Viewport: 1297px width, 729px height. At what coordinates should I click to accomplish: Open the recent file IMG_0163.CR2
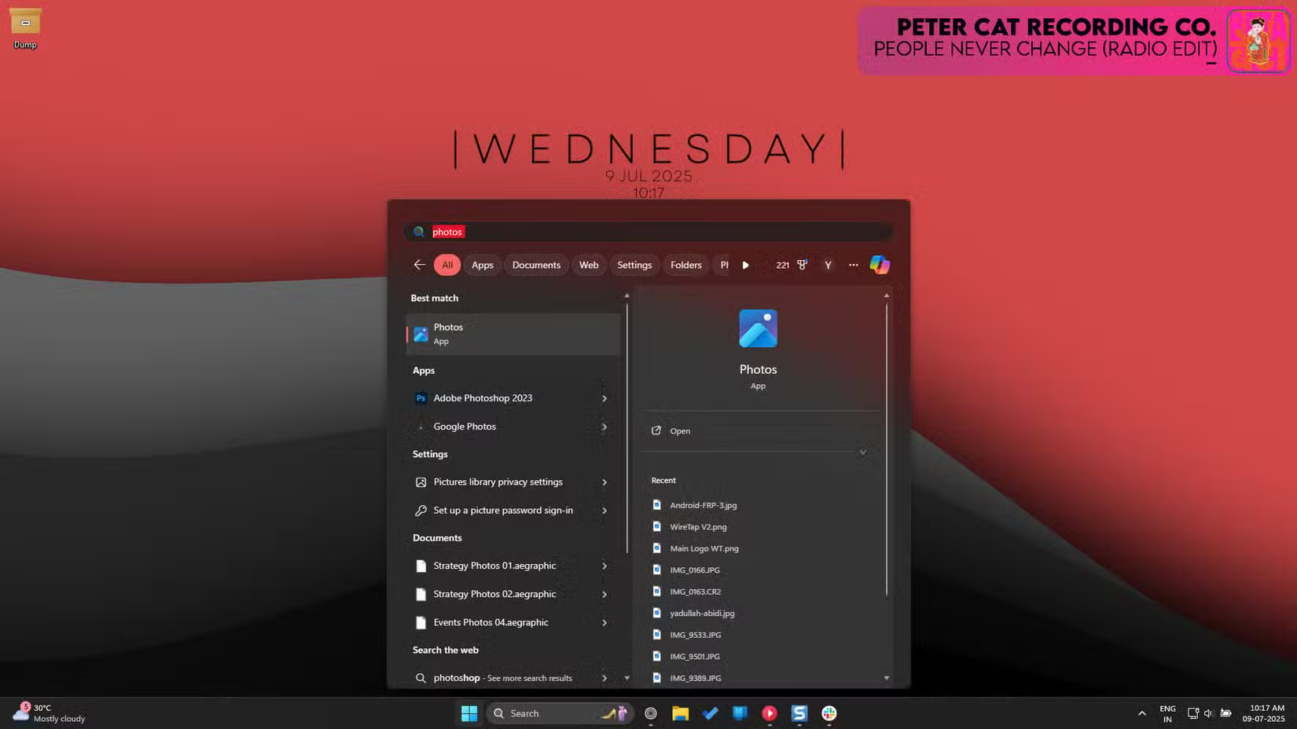point(695,591)
